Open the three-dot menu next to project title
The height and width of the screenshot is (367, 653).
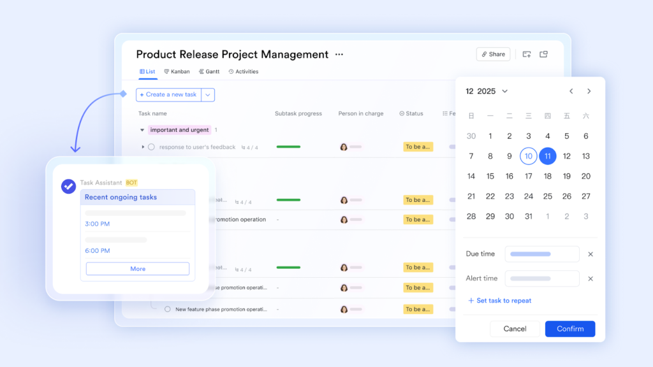[x=339, y=55]
